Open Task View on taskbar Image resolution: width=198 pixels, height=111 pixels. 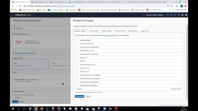(24, 109)
